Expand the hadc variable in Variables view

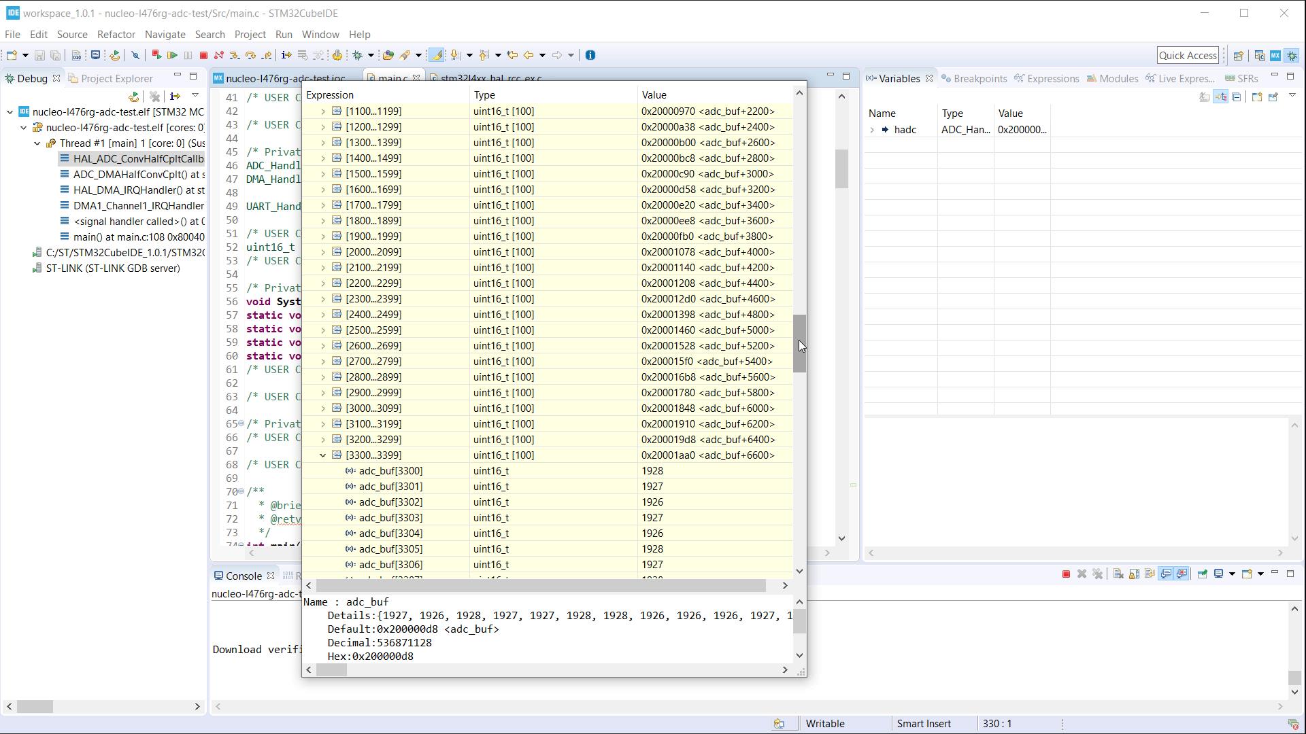coord(873,129)
